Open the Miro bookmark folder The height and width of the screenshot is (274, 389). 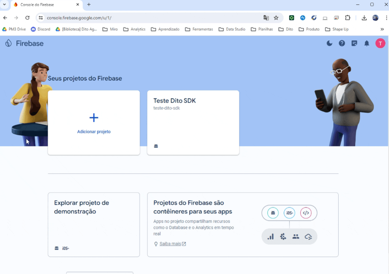110,29
